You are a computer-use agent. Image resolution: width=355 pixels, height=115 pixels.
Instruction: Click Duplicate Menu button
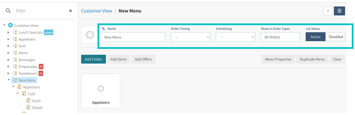tap(312, 59)
